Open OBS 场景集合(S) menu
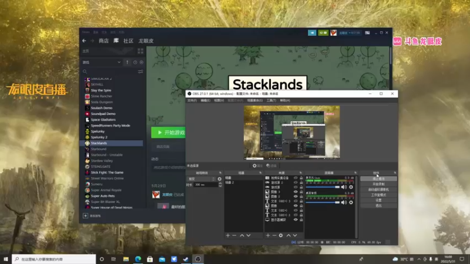 click(x=255, y=100)
